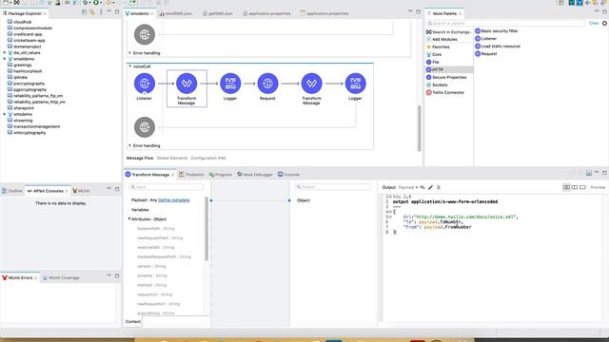This screenshot has width=609, height=342.
Task: Open Configuration XML tab
Action: click(208, 159)
